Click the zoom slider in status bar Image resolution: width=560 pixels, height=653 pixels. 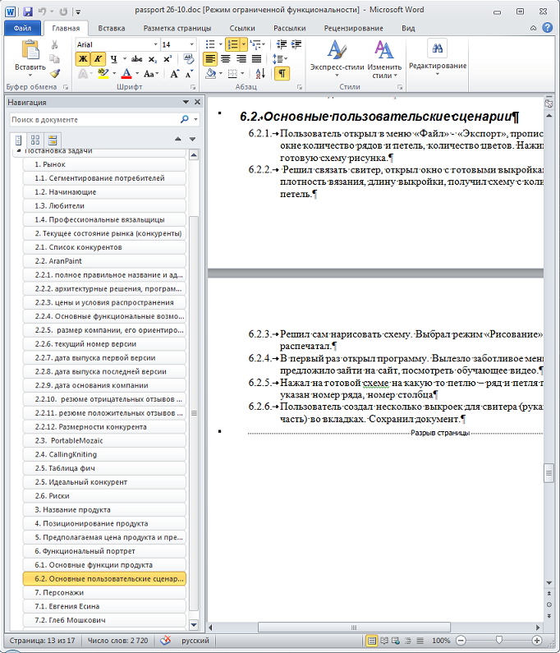coord(498,641)
